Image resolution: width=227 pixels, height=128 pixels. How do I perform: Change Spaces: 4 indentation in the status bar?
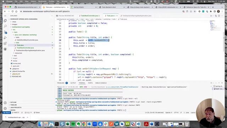(169, 113)
